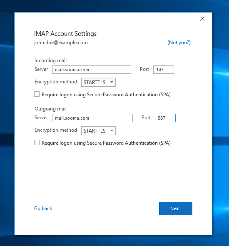
Task: Click the "IMAP Account Settings" heading
Action: (65, 34)
